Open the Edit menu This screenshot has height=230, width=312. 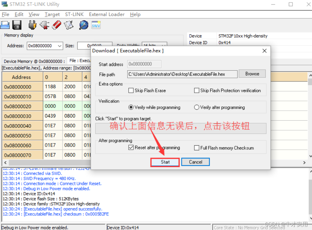19,14
